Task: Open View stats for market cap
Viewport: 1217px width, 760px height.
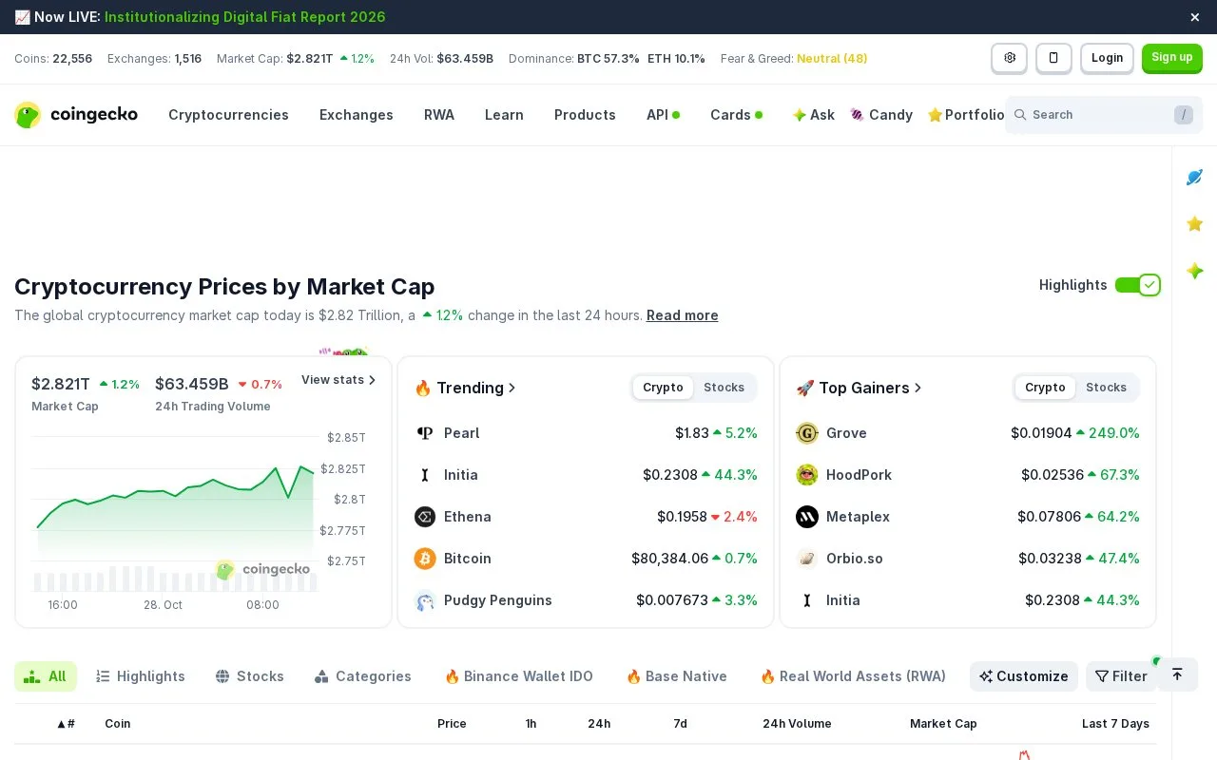Action: click(x=338, y=380)
